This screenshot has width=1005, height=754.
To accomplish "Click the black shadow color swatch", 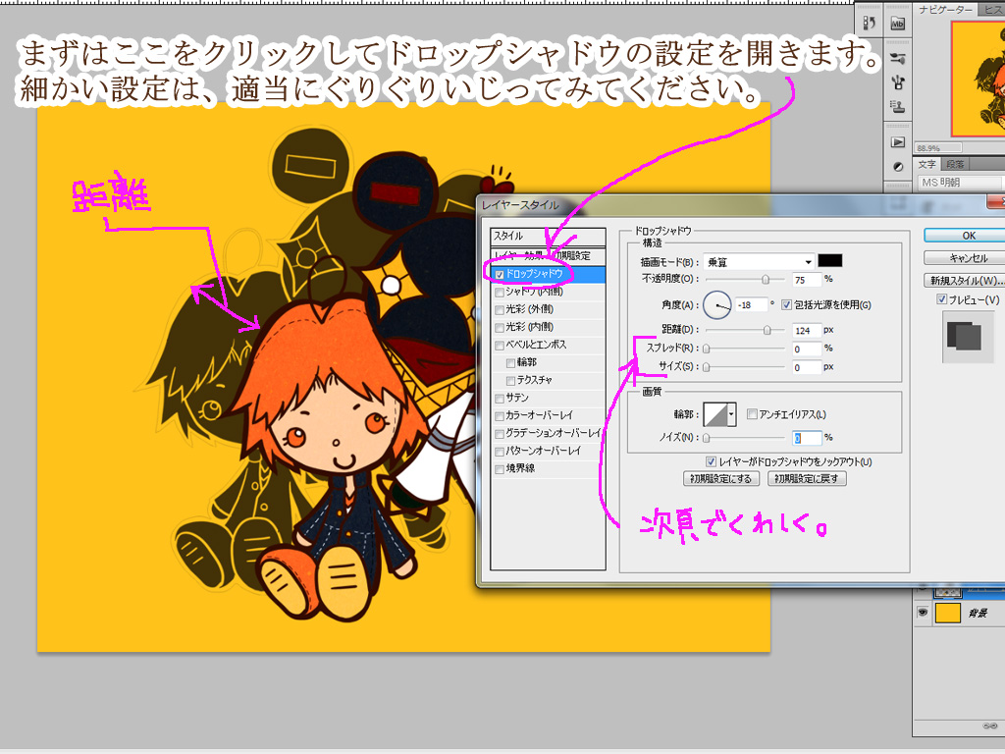I will [x=830, y=261].
